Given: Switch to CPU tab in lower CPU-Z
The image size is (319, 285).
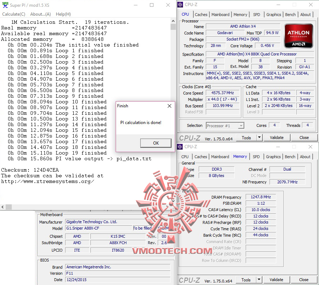Looking at the screenshot, I should [x=185, y=157].
